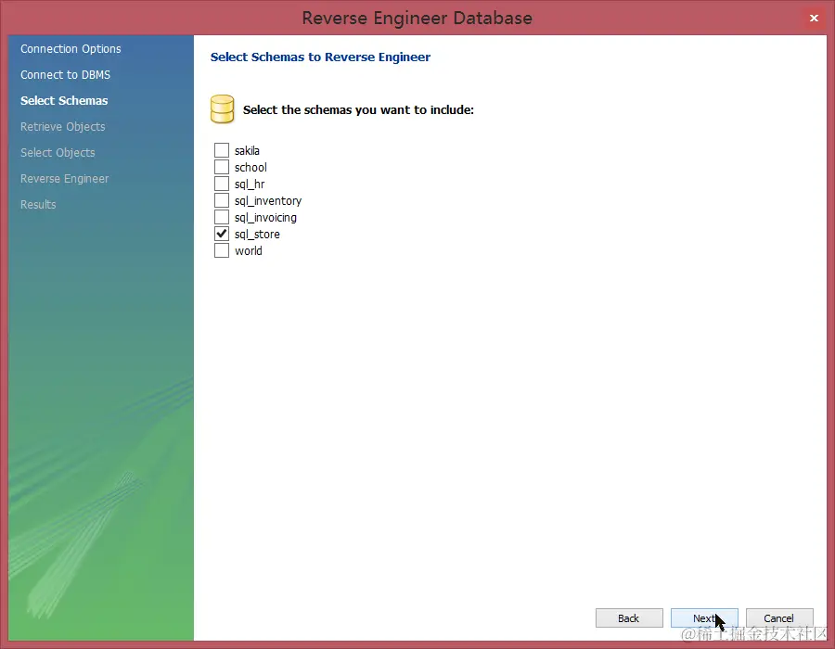Click the sql_hr schema label
This screenshot has height=649, width=835.
250,185
